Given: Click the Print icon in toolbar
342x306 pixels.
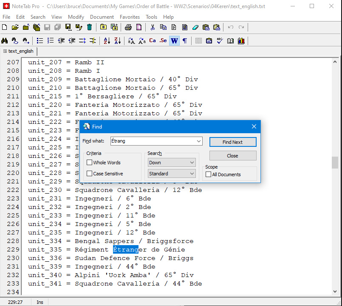Looking at the screenshot, I should click(x=128, y=27).
